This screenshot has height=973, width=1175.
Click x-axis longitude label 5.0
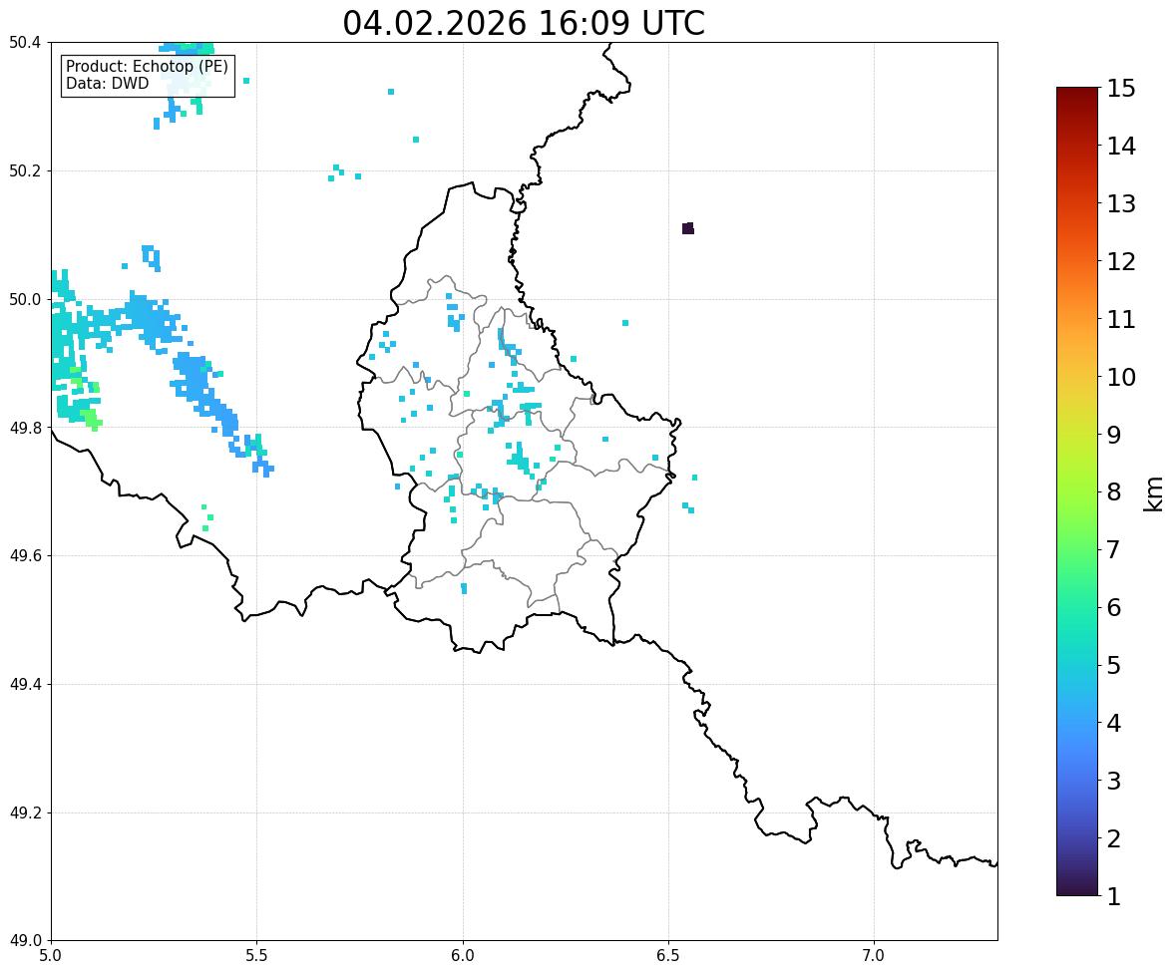[51, 956]
